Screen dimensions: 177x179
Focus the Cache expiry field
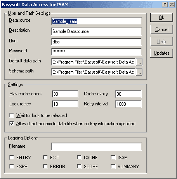[x=128, y=94]
